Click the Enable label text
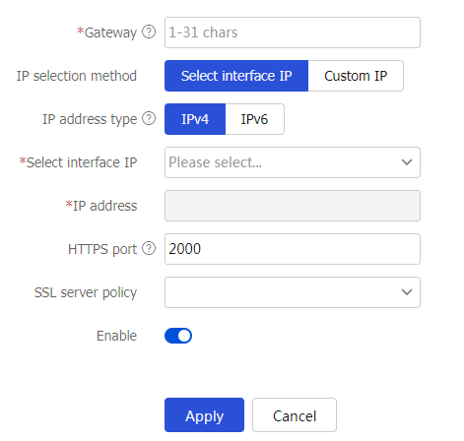The width and height of the screenshot is (464, 441). pyautogui.click(x=116, y=336)
